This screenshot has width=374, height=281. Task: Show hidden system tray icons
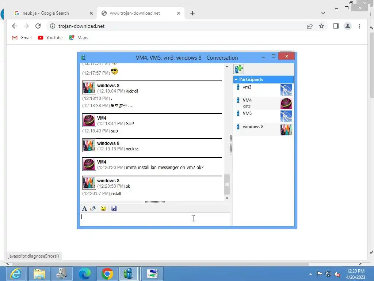[x=310, y=274]
